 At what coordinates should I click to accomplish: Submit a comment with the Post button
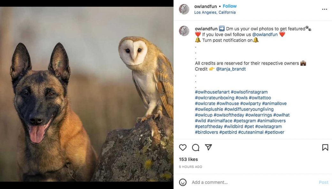[x=324, y=182]
